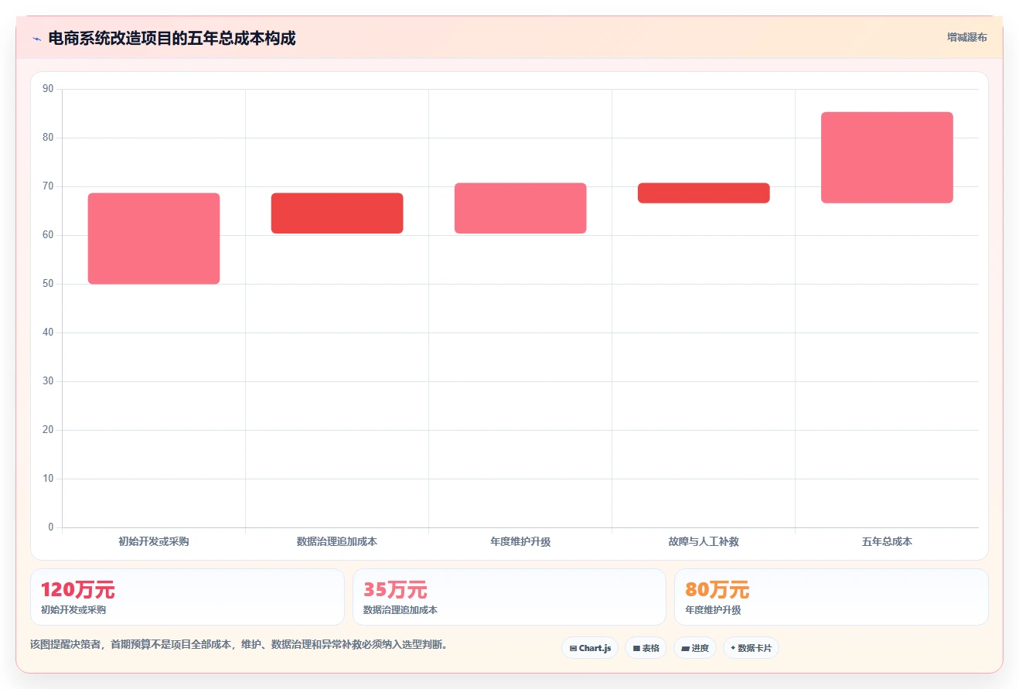Viewport: 1019px width, 689px height.
Task: Click the 进度 chip
Action: pos(695,648)
